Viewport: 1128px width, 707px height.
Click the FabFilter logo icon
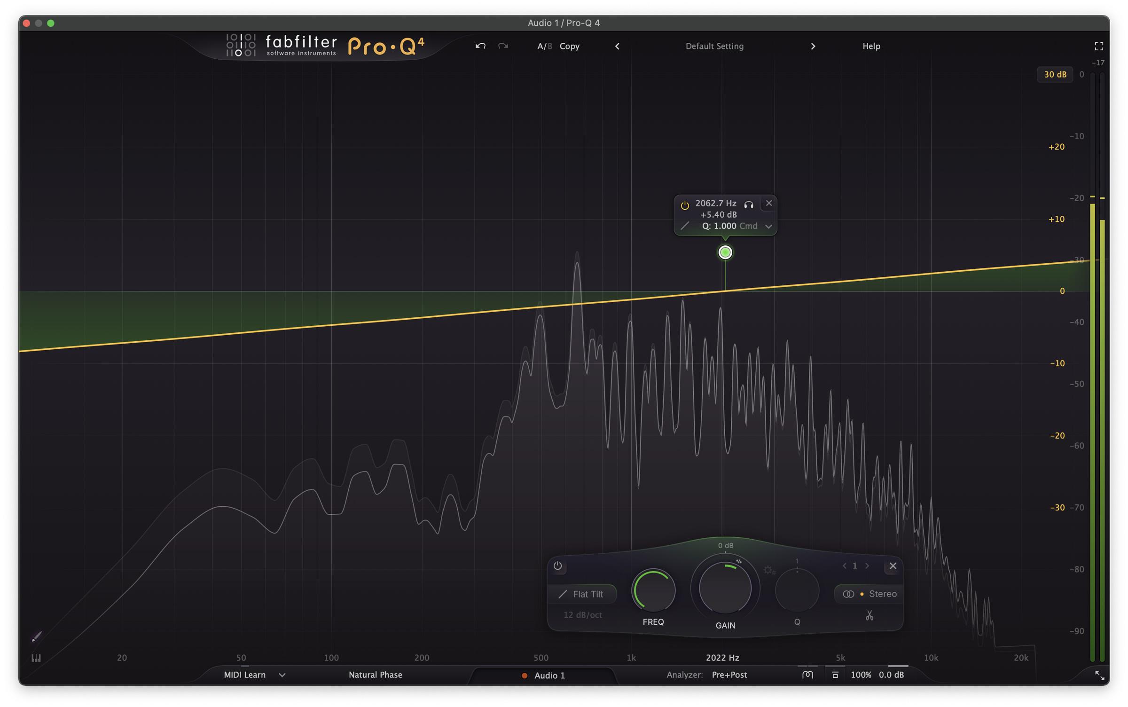(x=241, y=46)
